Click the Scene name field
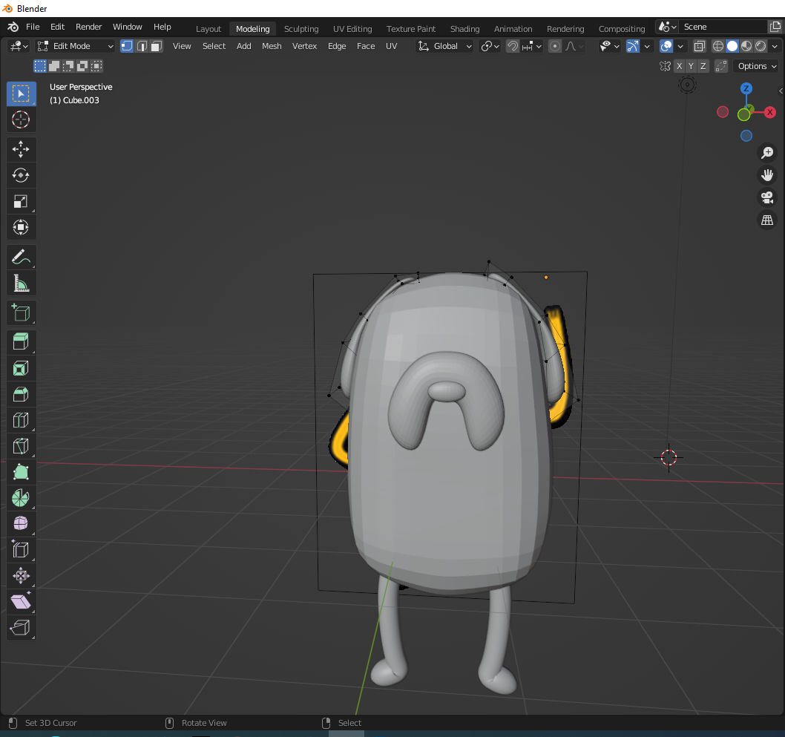785x737 pixels. pos(723,27)
